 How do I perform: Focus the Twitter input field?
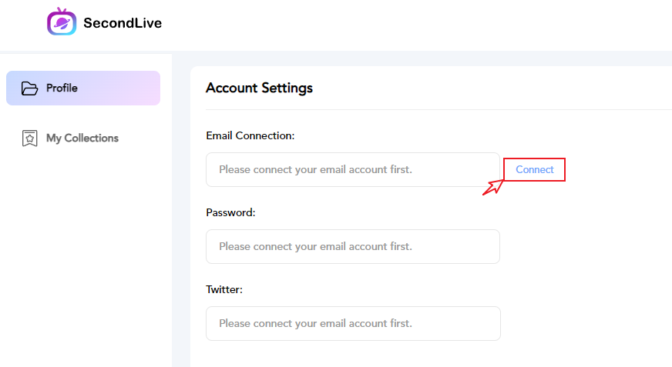coord(353,323)
